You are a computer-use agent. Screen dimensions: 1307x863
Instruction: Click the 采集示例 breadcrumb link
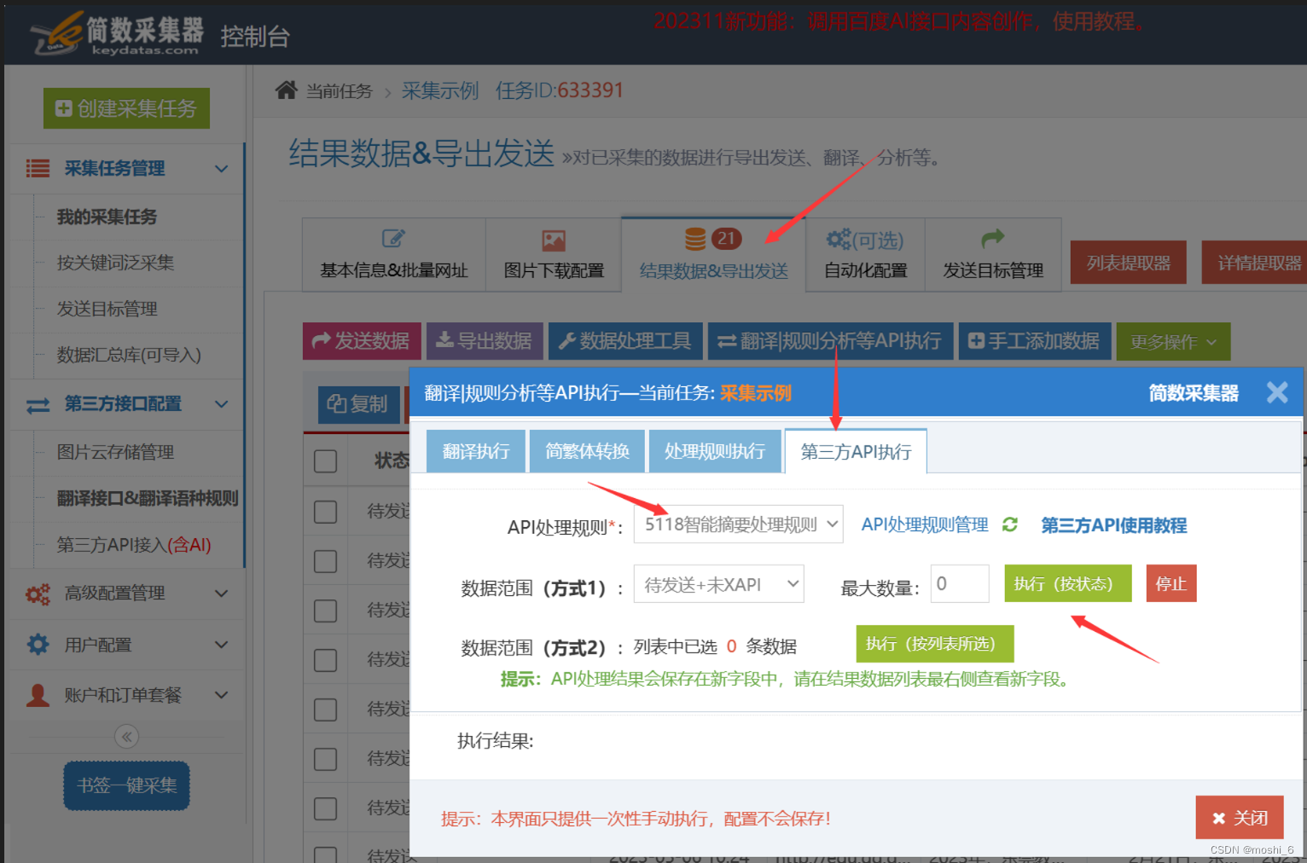coord(440,90)
